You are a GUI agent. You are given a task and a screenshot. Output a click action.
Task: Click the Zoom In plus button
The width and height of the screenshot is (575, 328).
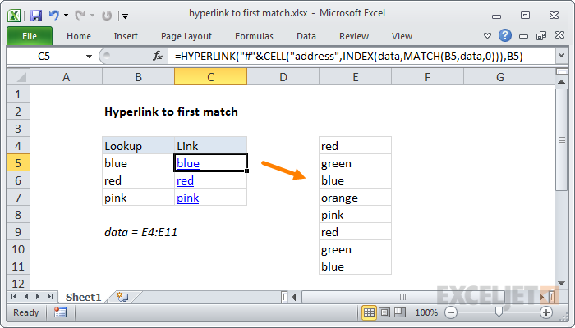pyautogui.click(x=546, y=312)
